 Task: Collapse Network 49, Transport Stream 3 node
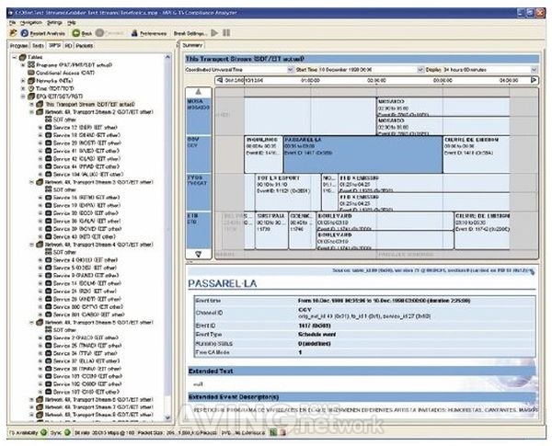click(x=31, y=182)
